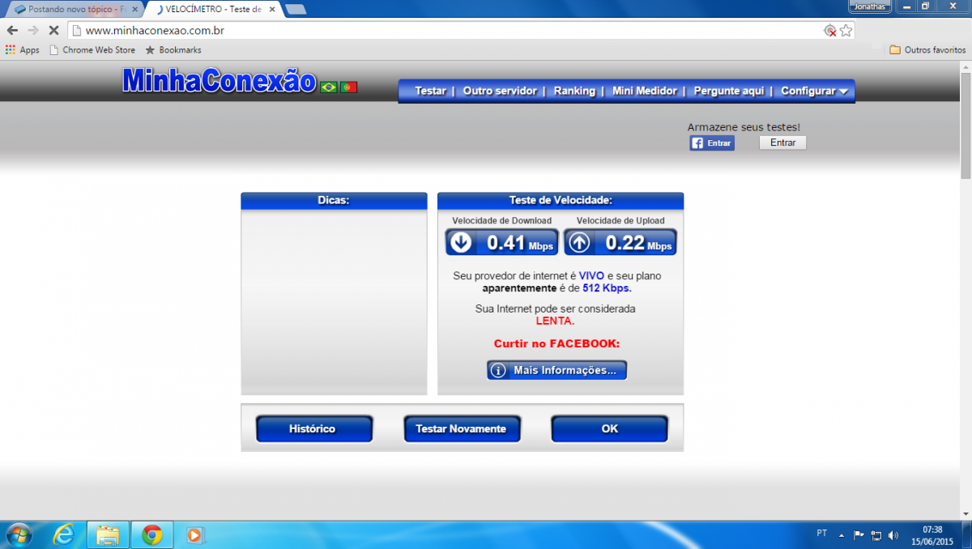Open the media player taskbar icon
Screen dimensions: 972x549
[194, 535]
